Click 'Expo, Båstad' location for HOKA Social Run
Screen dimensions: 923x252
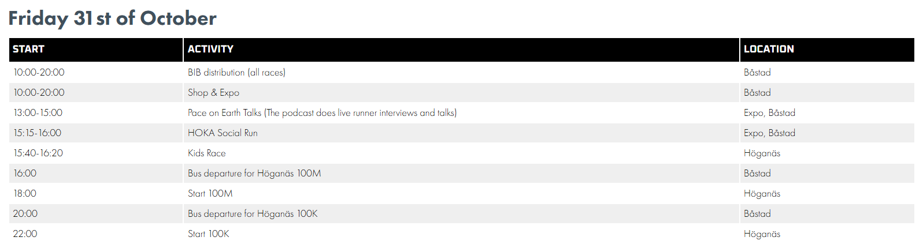pos(769,133)
